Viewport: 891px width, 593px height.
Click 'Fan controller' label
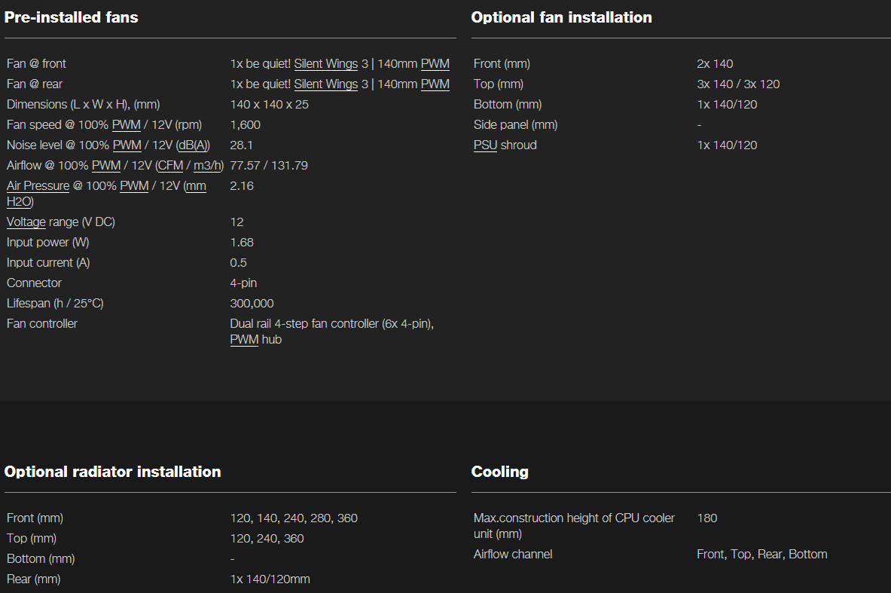(42, 324)
